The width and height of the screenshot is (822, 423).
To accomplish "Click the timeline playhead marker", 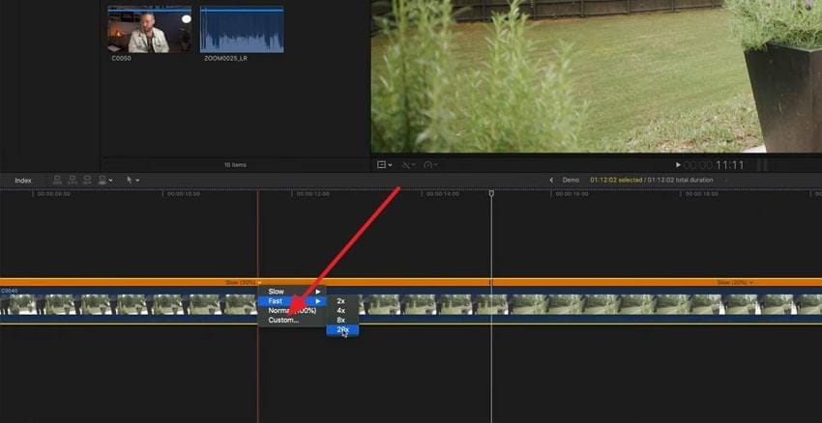I will tap(491, 194).
